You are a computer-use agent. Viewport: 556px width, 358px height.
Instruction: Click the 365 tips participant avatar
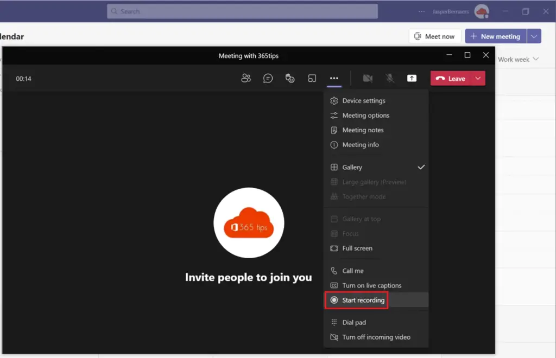point(249,223)
